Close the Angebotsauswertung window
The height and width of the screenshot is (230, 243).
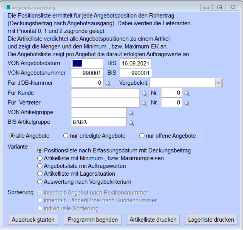(x=233, y=7)
